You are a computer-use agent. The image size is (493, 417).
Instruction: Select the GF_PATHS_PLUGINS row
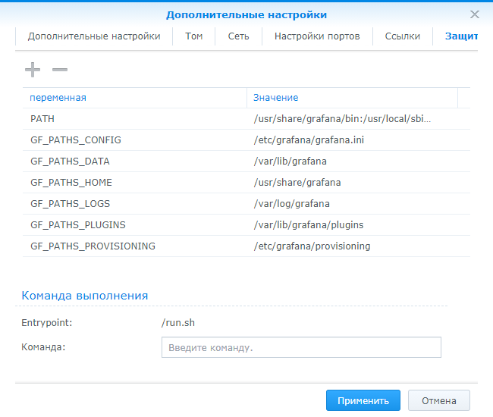coord(78,225)
